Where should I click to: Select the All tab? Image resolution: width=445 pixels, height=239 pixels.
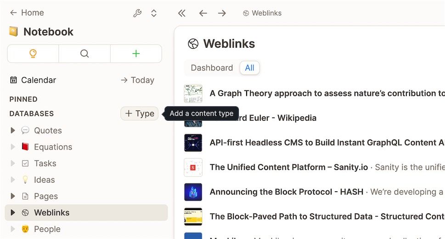pyautogui.click(x=249, y=68)
